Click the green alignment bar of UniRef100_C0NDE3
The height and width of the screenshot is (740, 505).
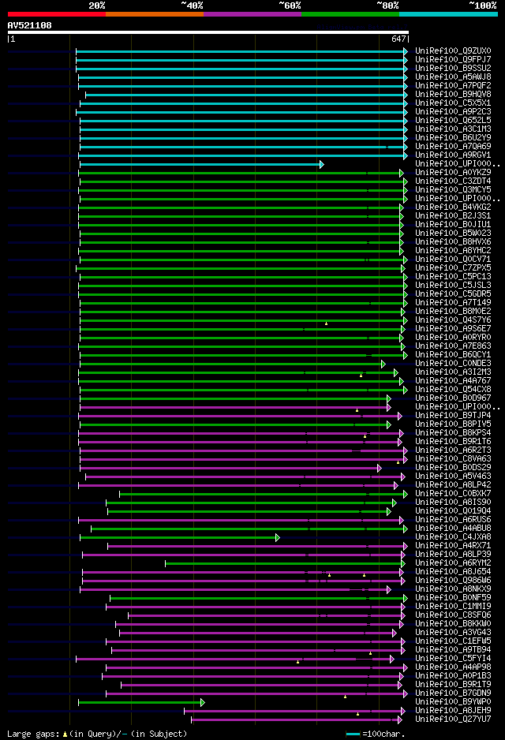tap(232, 364)
